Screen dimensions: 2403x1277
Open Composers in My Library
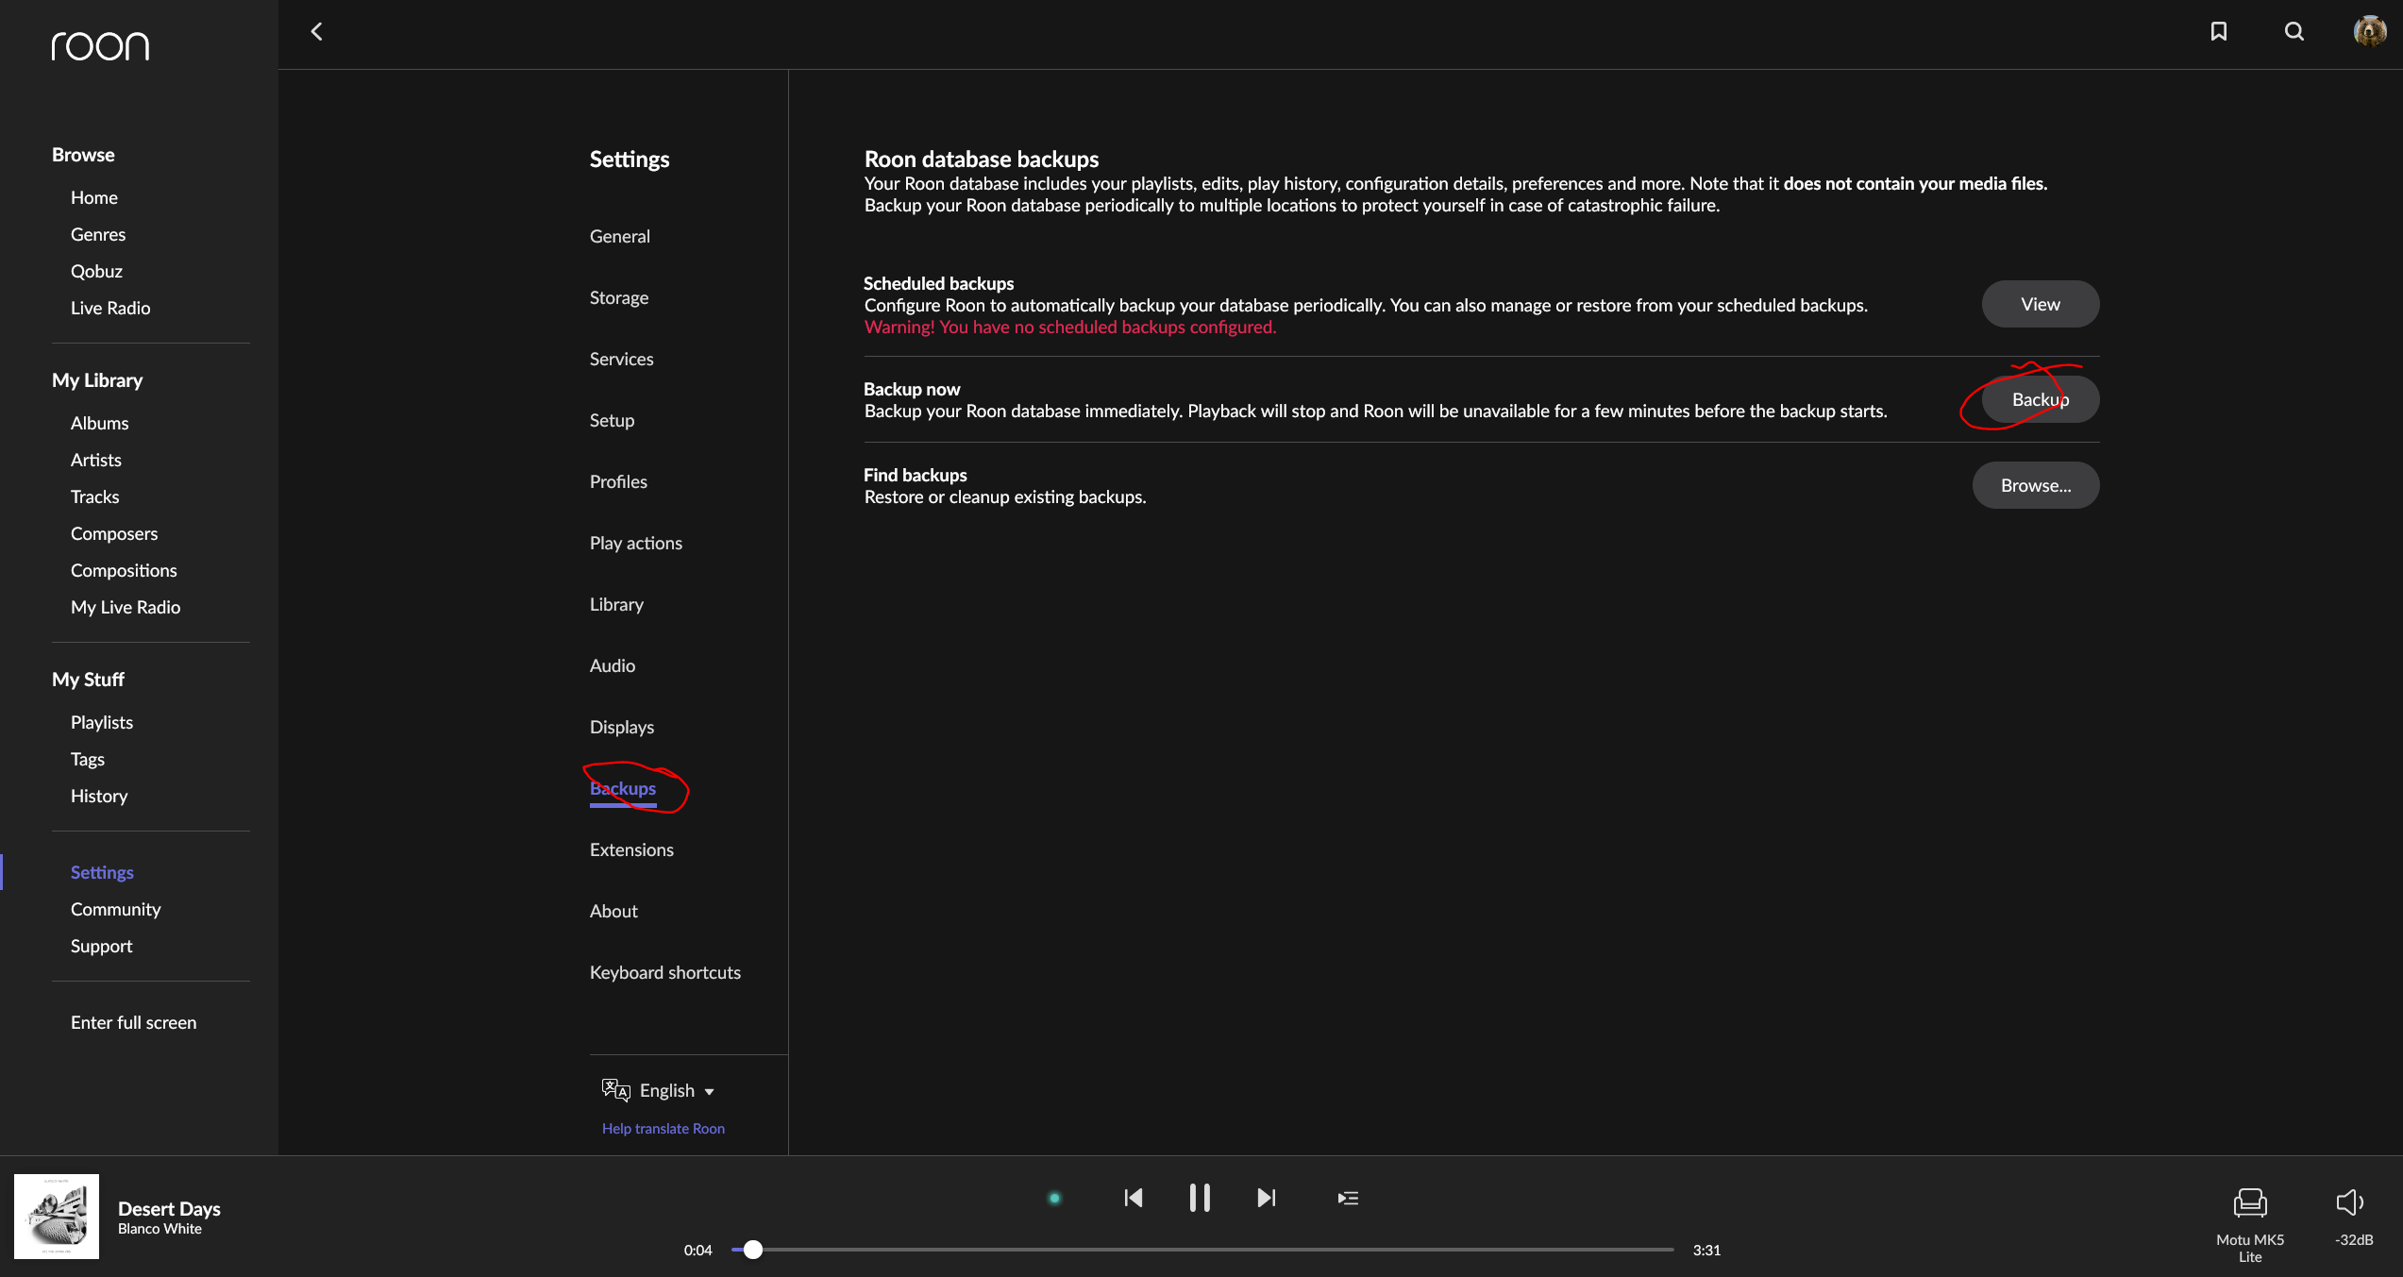coord(114,533)
